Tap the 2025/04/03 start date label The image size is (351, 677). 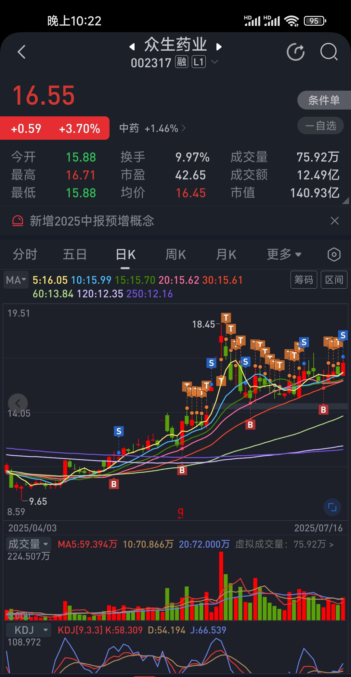(32, 528)
